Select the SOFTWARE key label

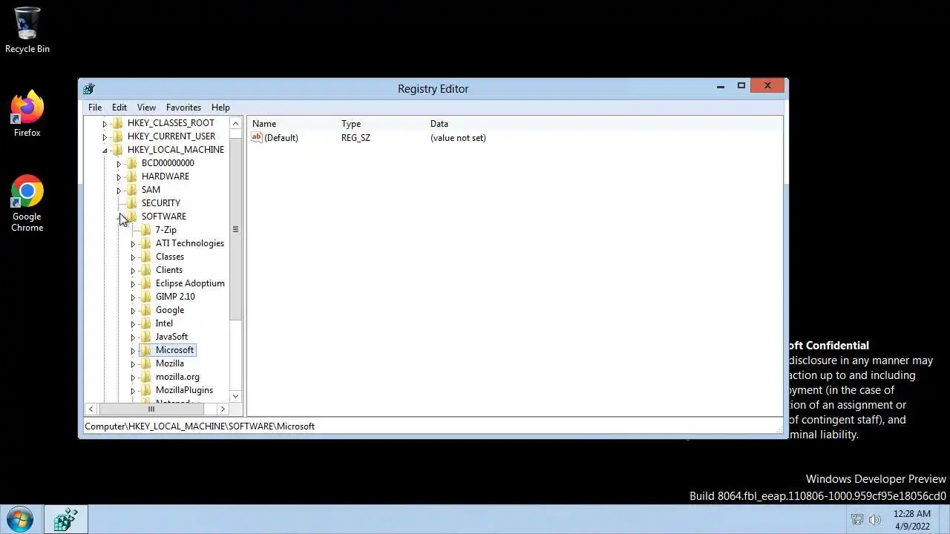[164, 217]
